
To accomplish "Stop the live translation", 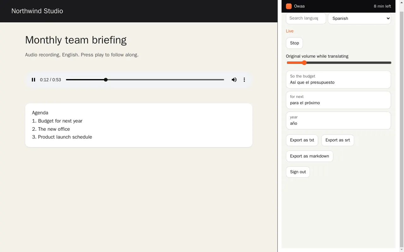I will 294,43.
